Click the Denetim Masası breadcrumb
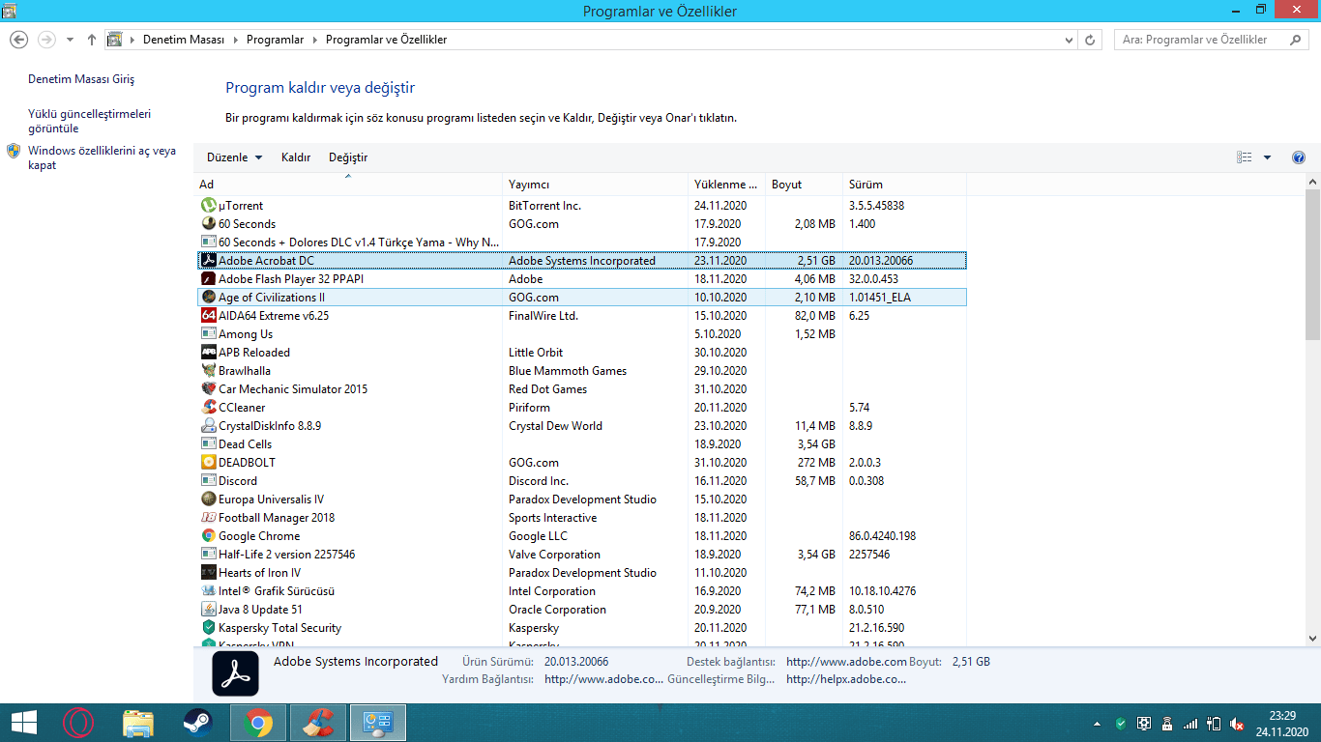Image resolution: width=1321 pixels, height=742 pixels. pyautogui.click(x=184, y=40)
